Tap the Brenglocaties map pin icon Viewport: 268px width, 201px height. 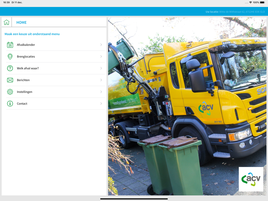point(10,57)
